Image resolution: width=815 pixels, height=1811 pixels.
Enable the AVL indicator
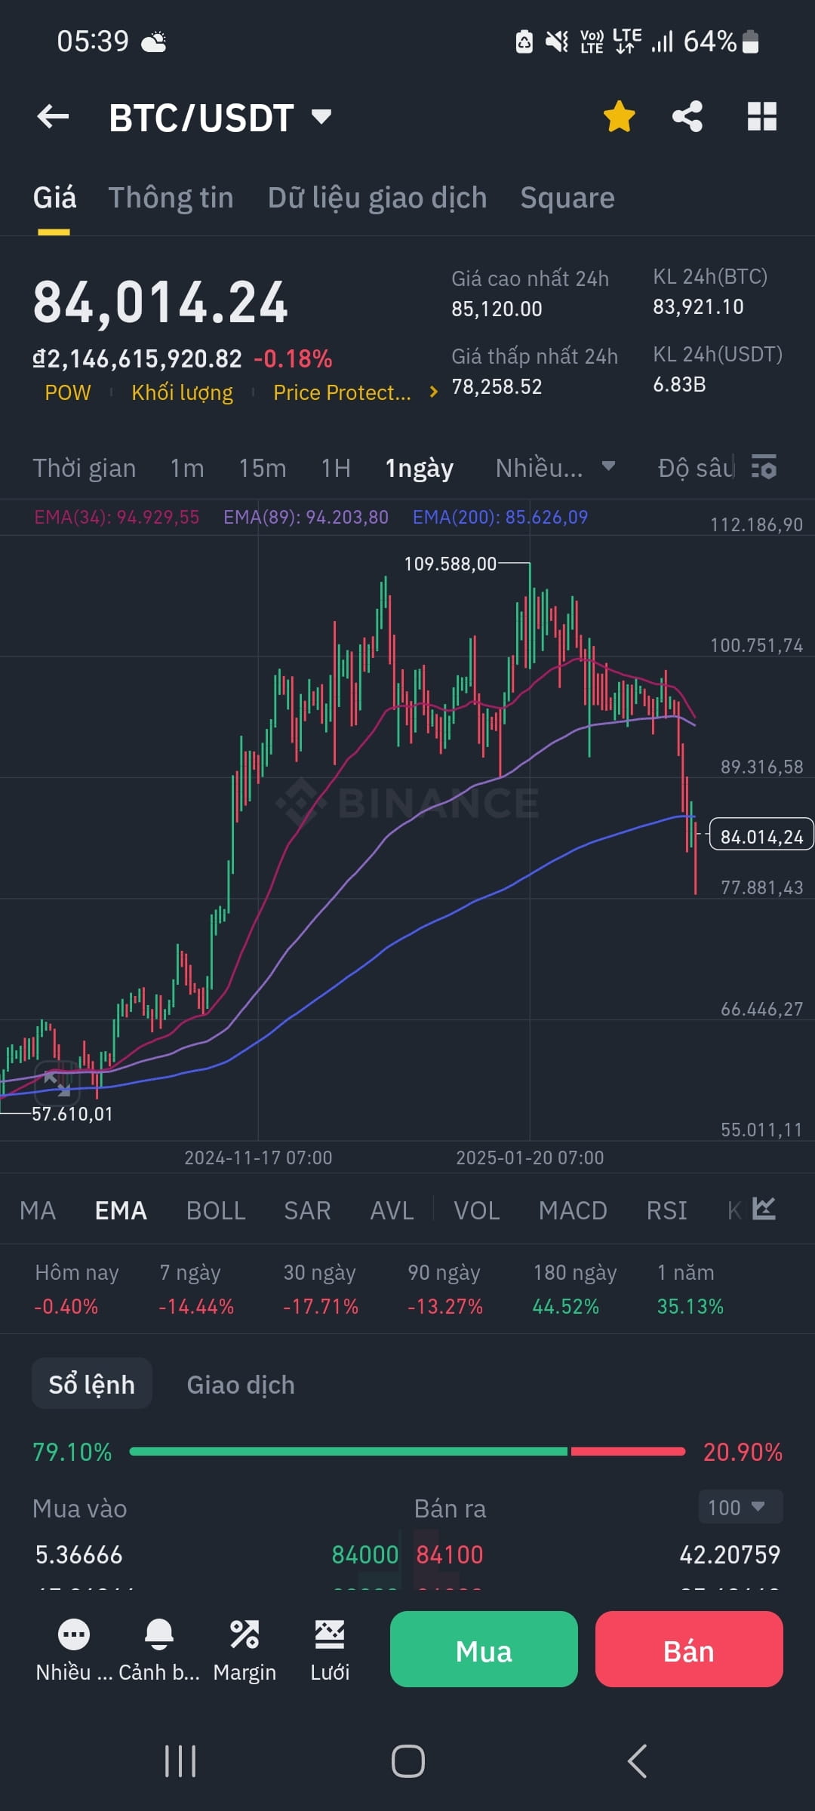[x=392, y=1210]
